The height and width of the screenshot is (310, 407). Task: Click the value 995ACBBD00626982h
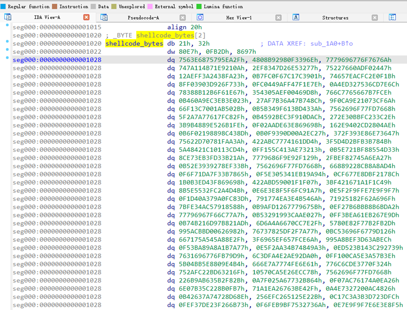click(x=211, y=232)
